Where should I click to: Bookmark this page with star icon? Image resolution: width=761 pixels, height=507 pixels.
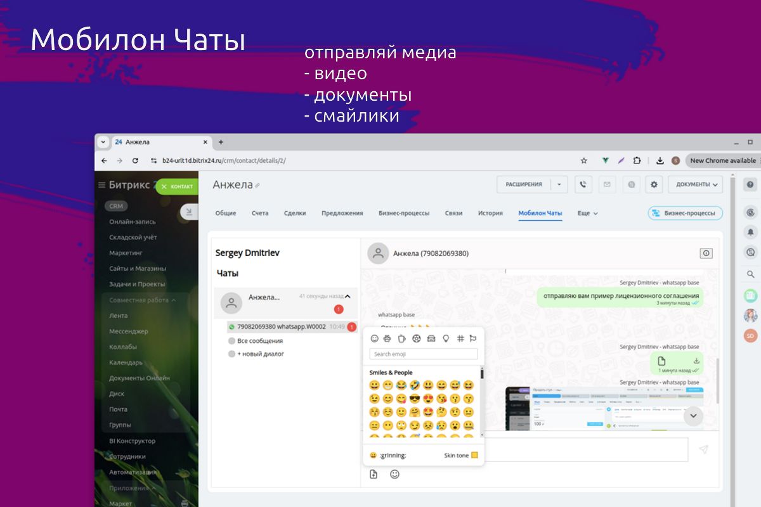(x=584, y=160)
